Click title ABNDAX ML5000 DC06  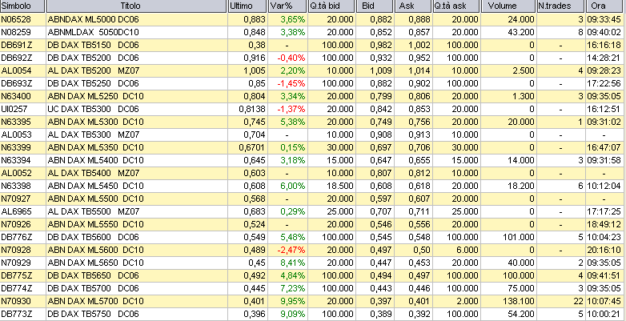[93, 19]
